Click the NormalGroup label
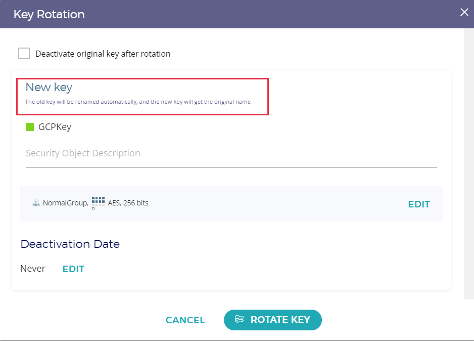Image resolution: width=474 pixels, height=341 pixels. (65, 203)
